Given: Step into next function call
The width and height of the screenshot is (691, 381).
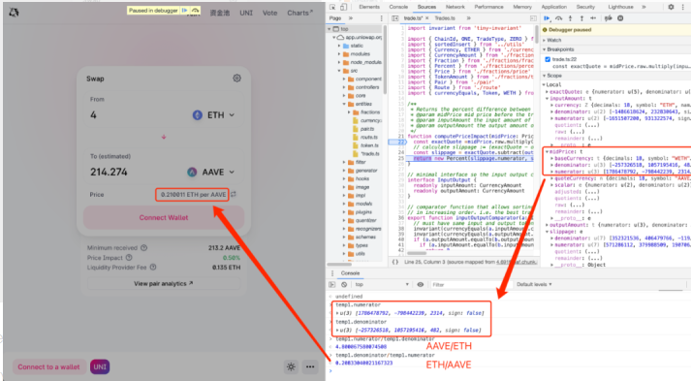Looking at the screenshot, I should (x=570, y=18).
